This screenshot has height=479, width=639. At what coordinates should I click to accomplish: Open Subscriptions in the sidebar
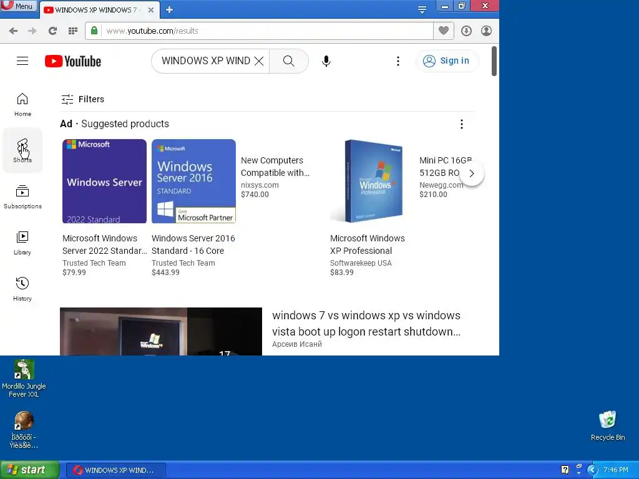point(22,197)
